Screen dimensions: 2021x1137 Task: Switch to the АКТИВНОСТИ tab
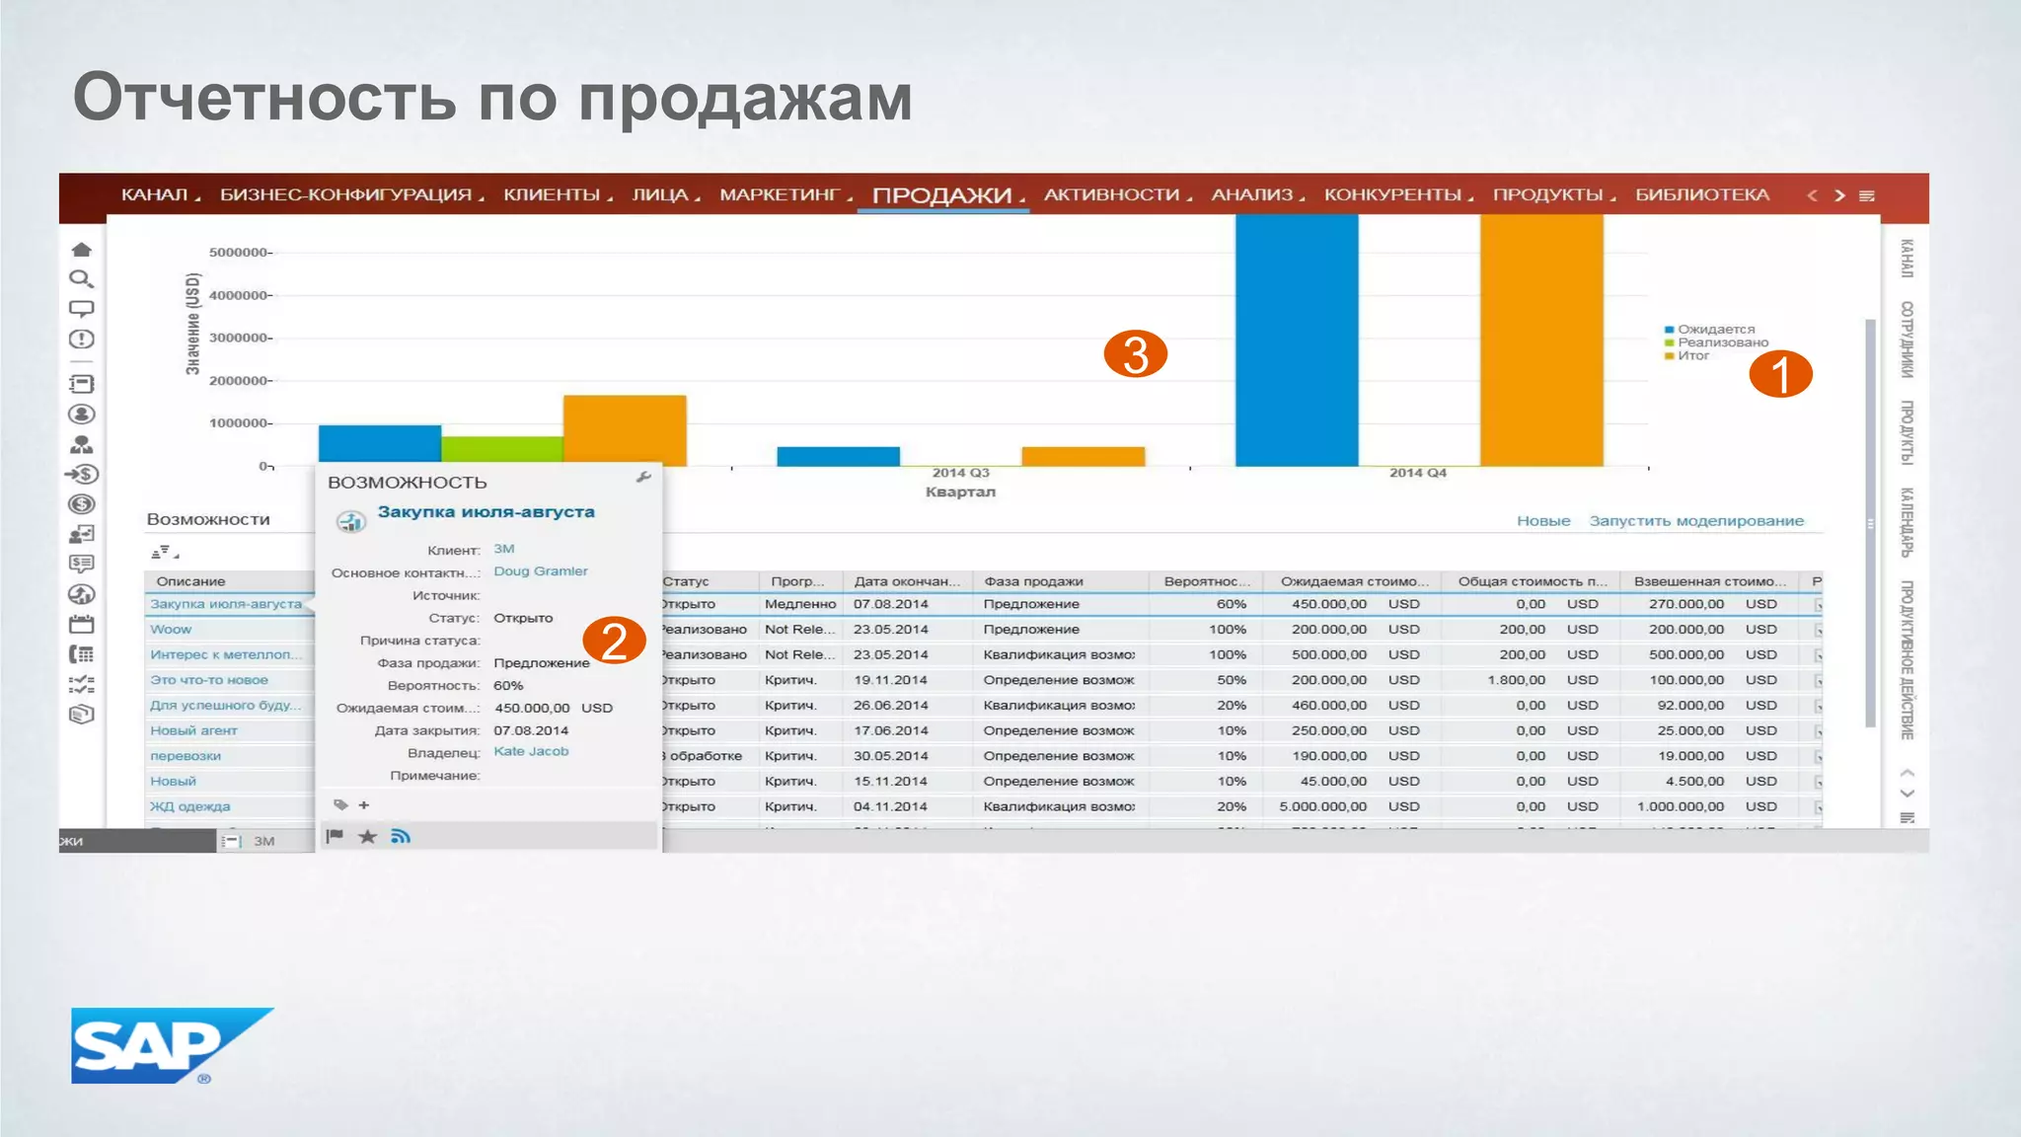(x=1111, y=195)
